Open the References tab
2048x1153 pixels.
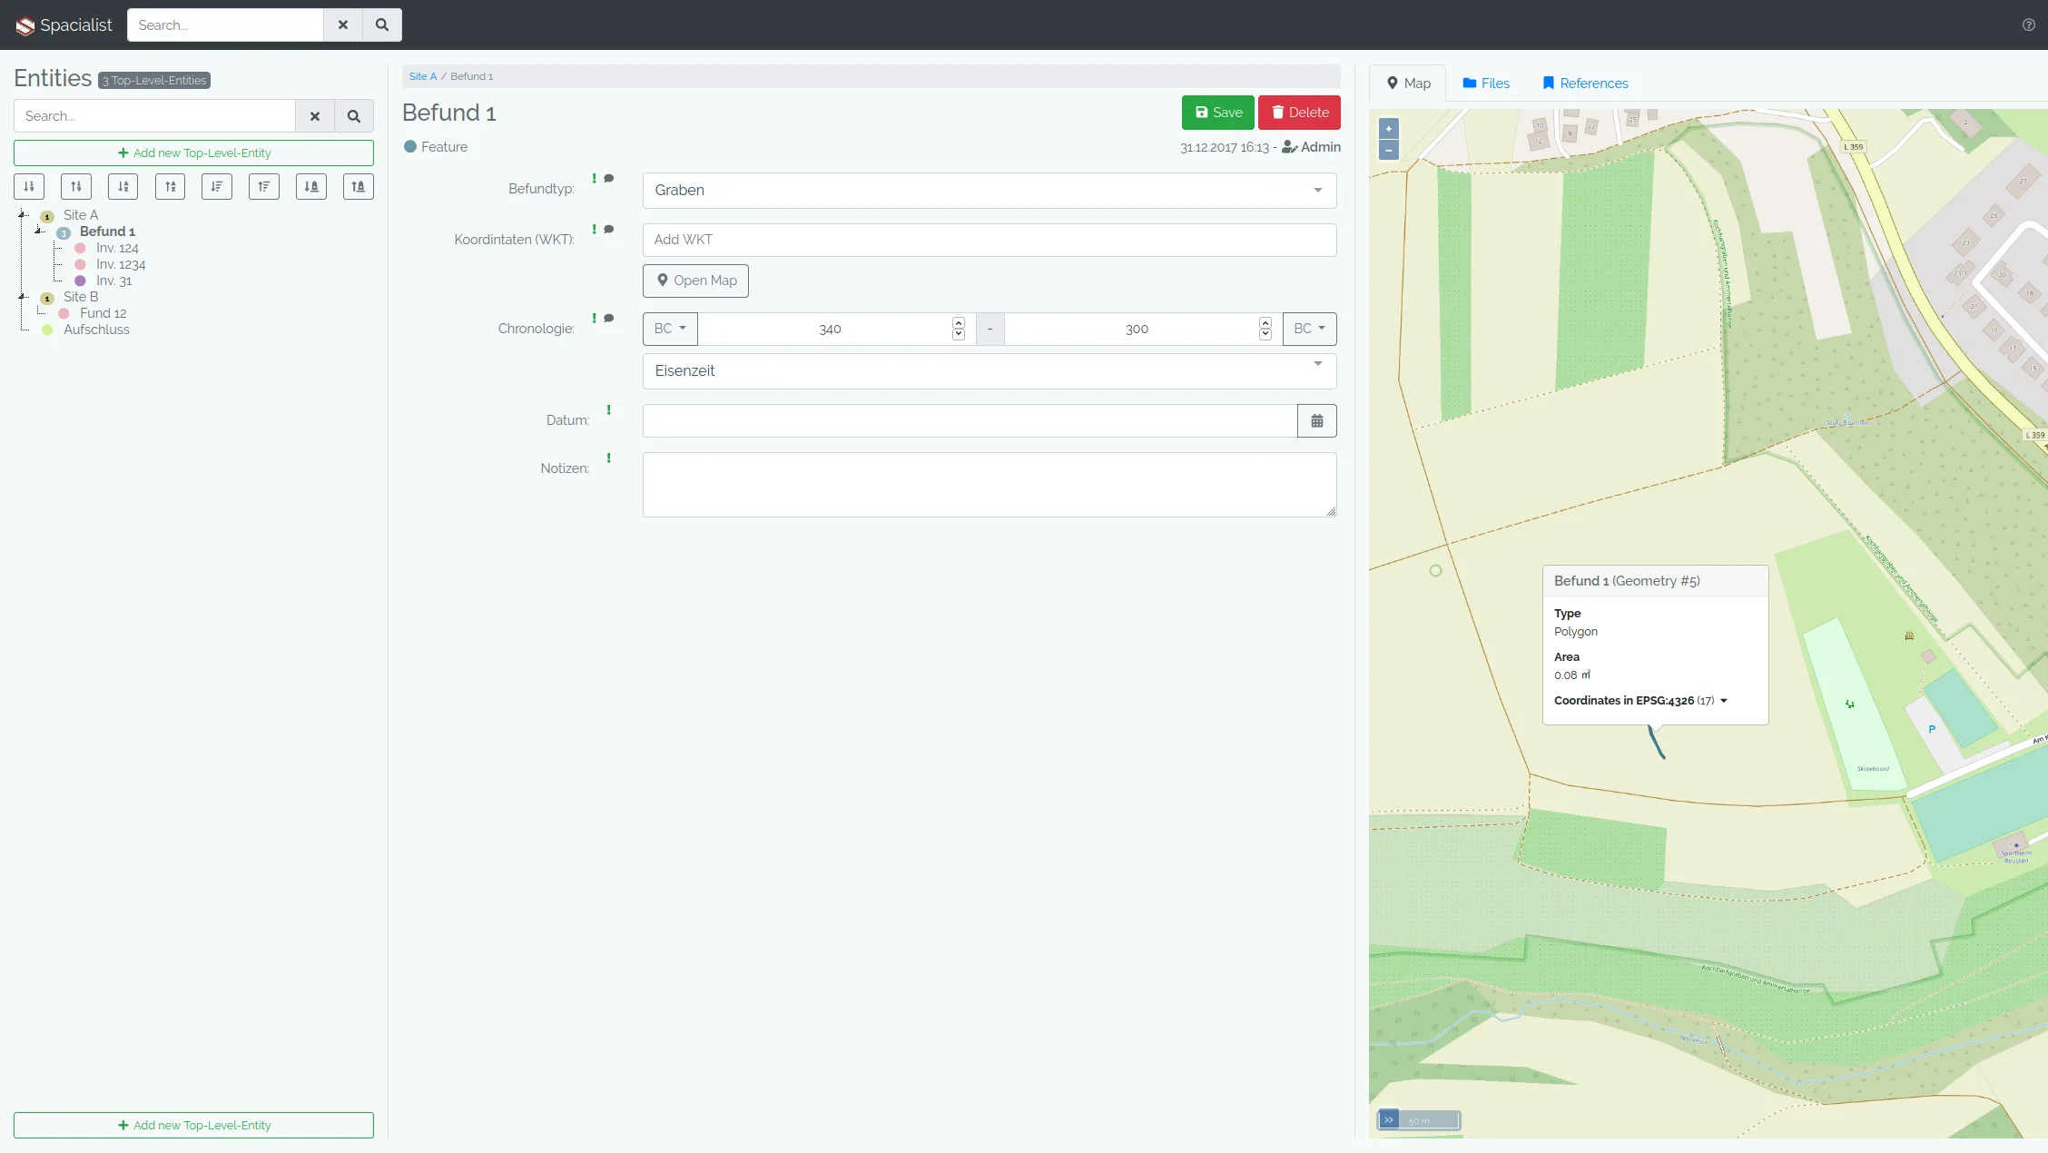point(1585,84)
